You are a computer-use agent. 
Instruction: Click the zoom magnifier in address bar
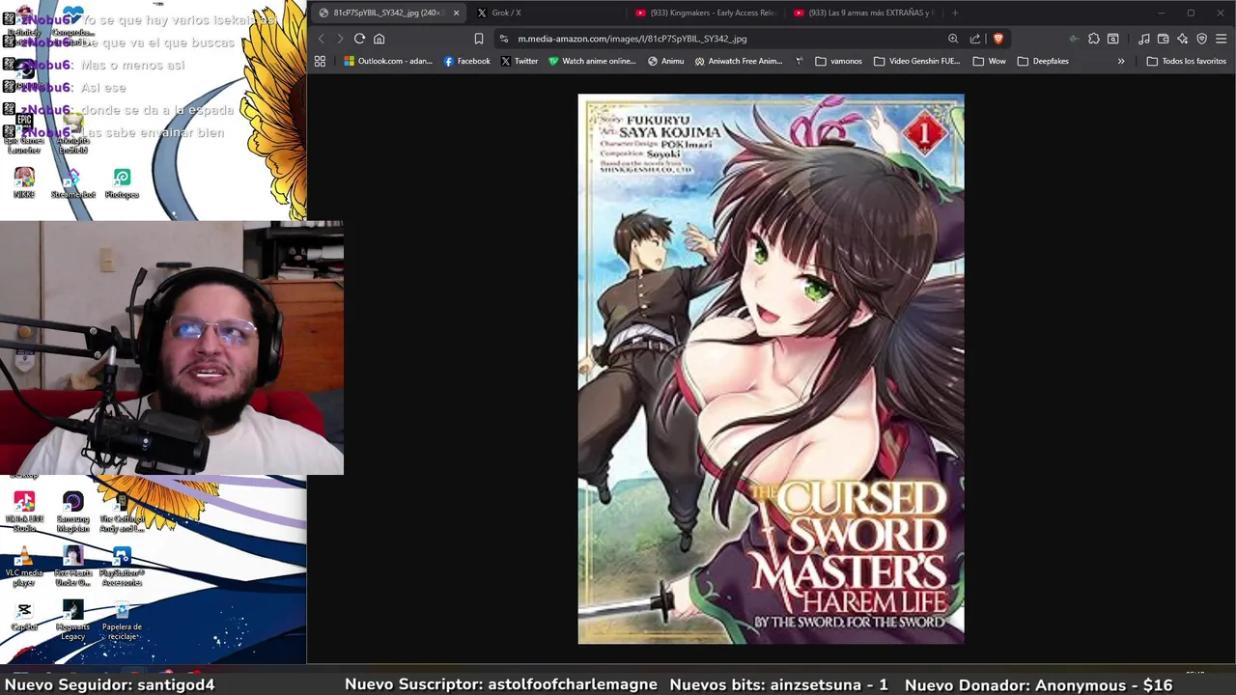point(953,39)
